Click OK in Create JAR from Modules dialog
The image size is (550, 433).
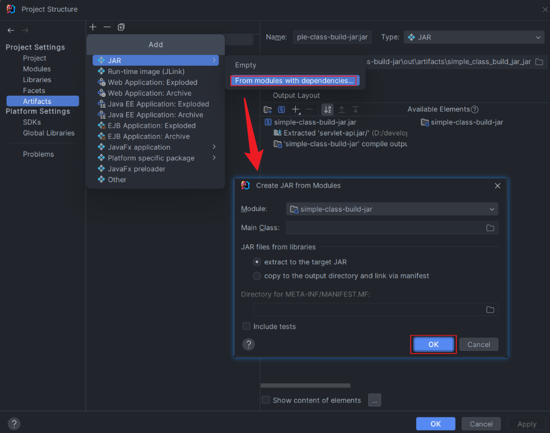point(433,344)
